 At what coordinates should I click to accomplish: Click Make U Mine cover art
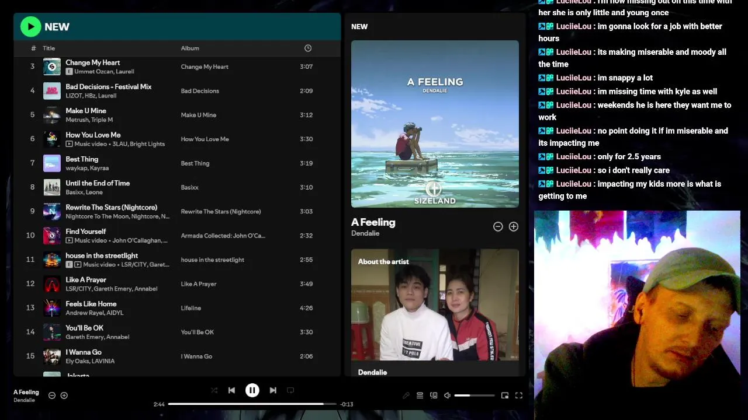(x=52, y=115)
